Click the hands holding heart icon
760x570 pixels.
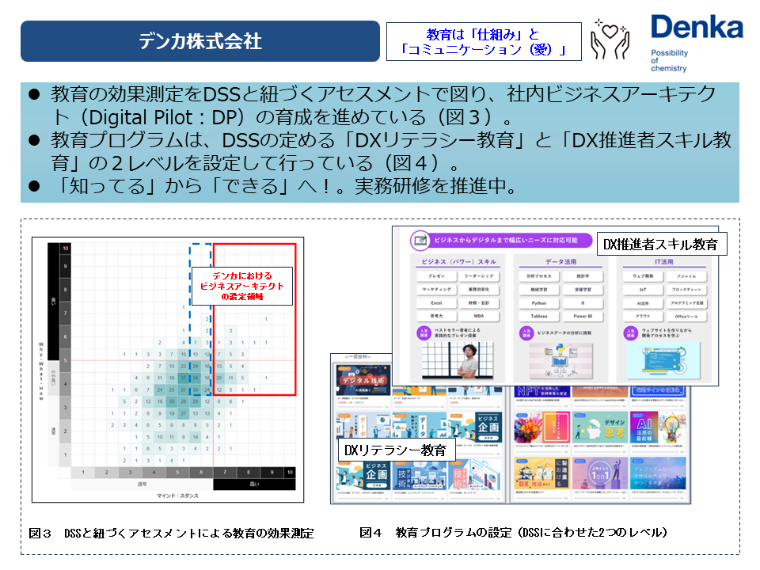point(610,39)
